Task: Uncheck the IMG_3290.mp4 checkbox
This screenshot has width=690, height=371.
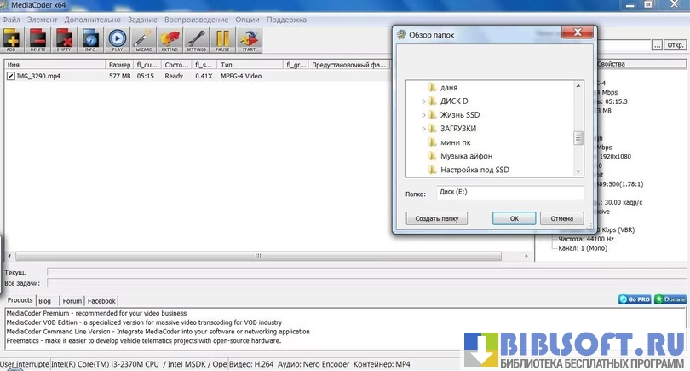Action: [10, 76]
